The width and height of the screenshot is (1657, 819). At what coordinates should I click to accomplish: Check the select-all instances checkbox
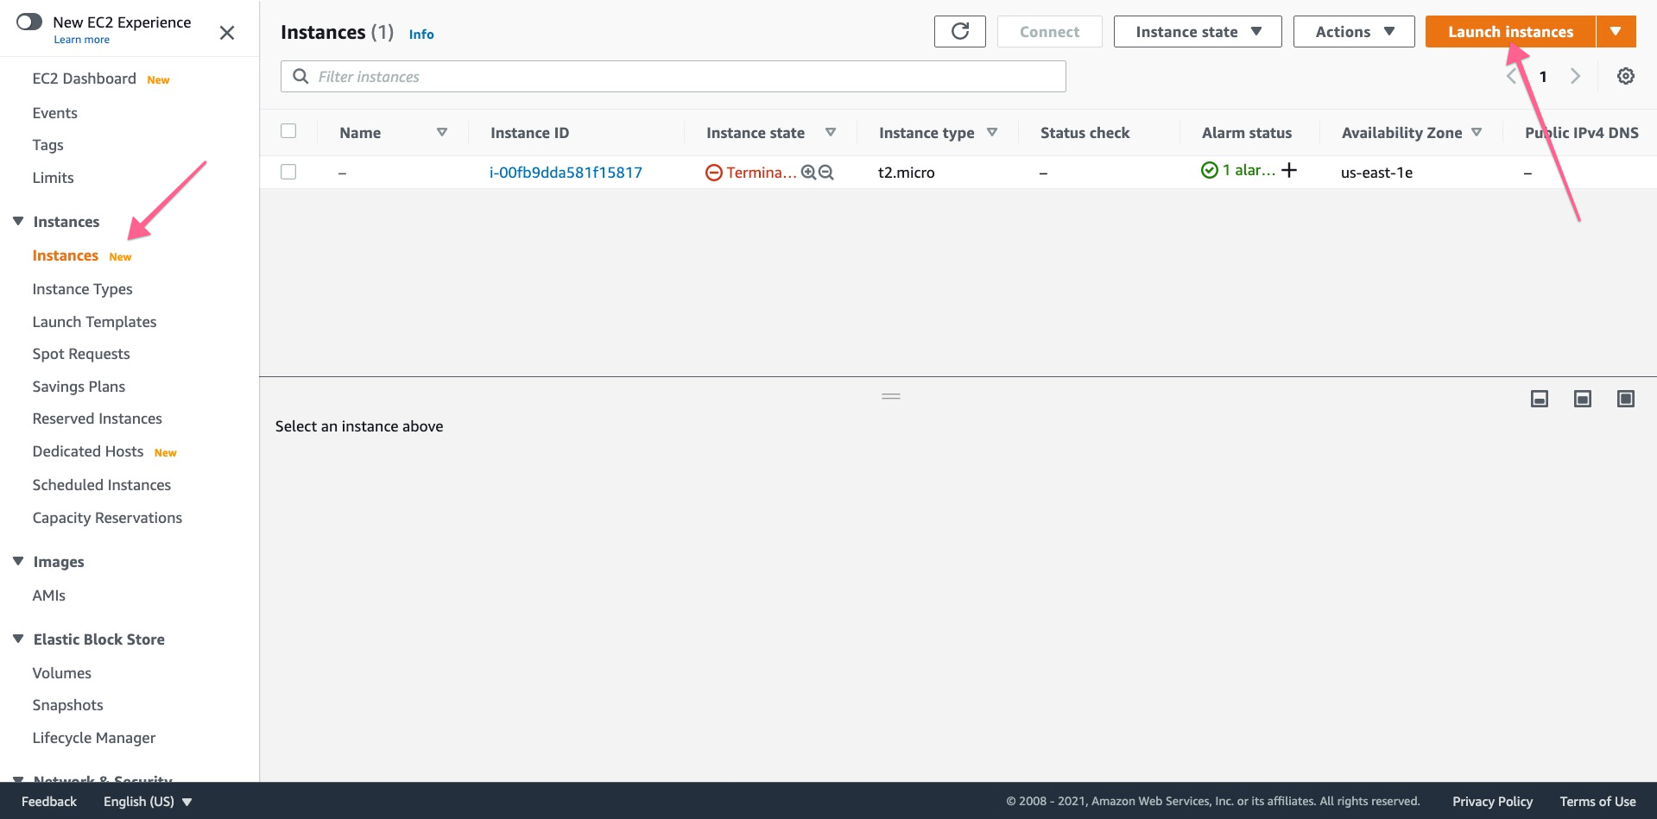[288, 131]
